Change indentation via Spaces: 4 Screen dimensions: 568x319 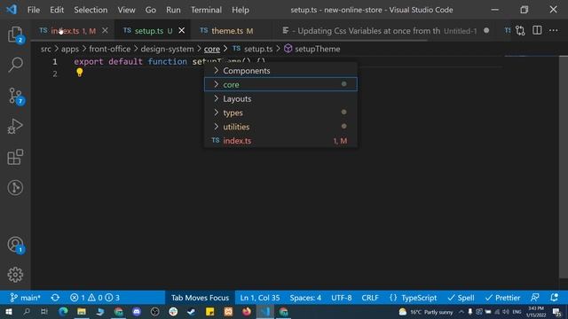point(305,298)
